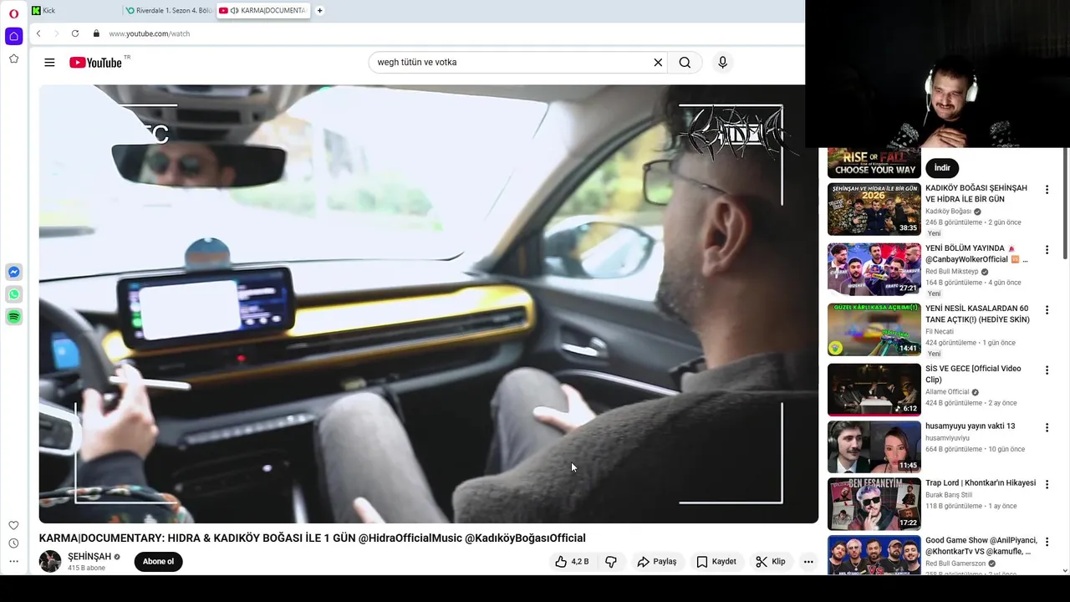Open Messenger in Opera sidebar
The width and height of the screenshot is (1070, 602).
pyautogui.click(x=13, y=272)
